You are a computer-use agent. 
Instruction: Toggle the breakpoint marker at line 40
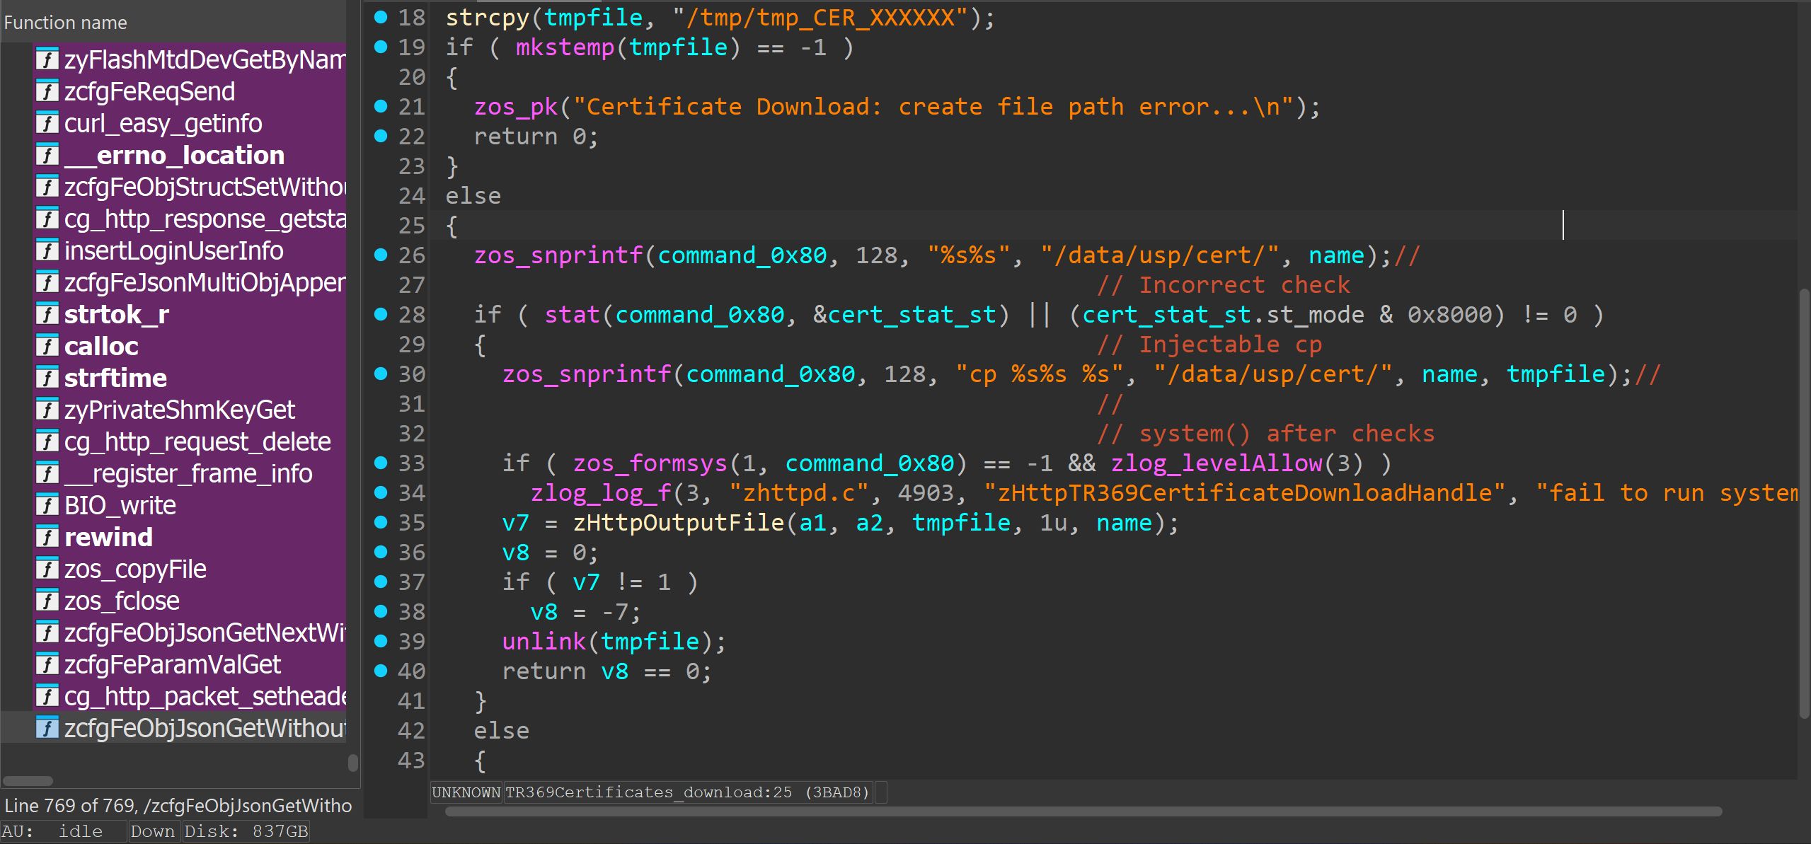pyautogui.click(x=381, y=670)
